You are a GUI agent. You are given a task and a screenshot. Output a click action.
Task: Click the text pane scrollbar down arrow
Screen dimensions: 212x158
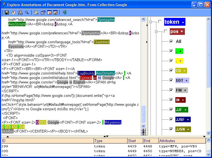tap(143, 126)
